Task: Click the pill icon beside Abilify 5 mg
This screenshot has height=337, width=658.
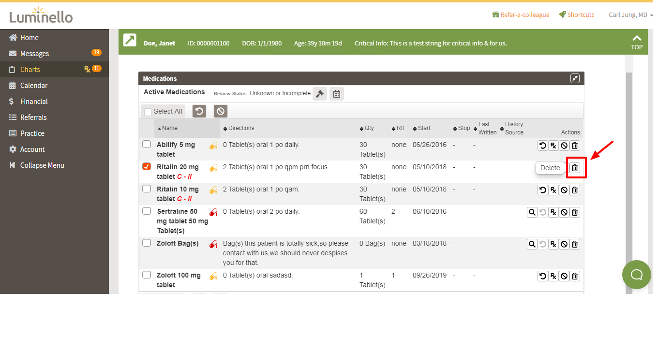Action: (x=213, y=146)
